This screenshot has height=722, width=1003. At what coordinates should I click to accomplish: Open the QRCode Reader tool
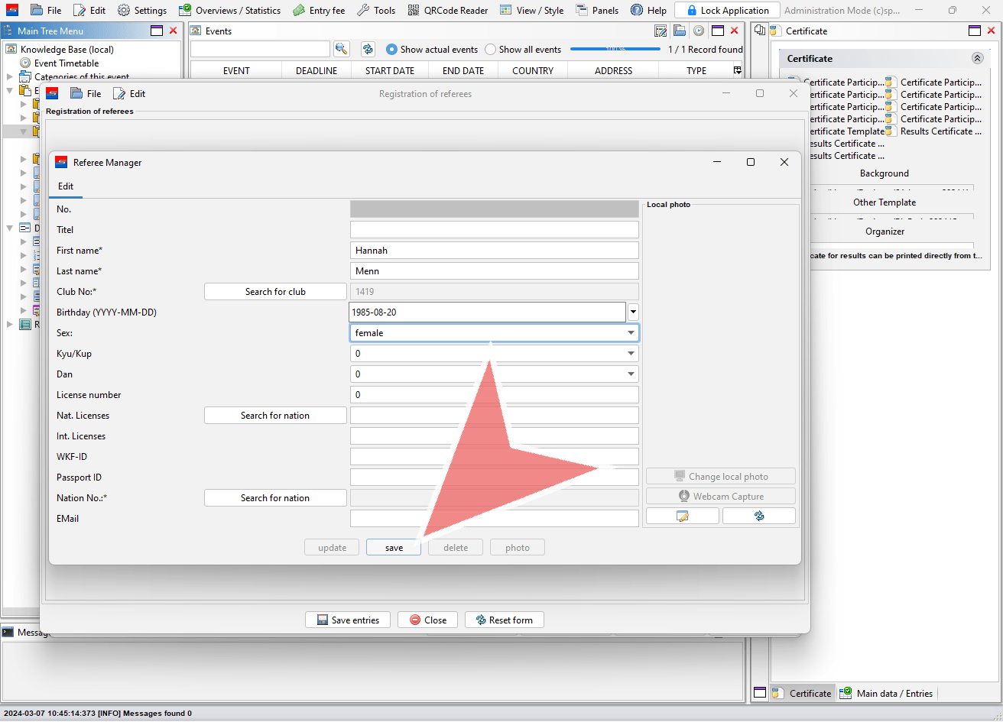(448, 11)
